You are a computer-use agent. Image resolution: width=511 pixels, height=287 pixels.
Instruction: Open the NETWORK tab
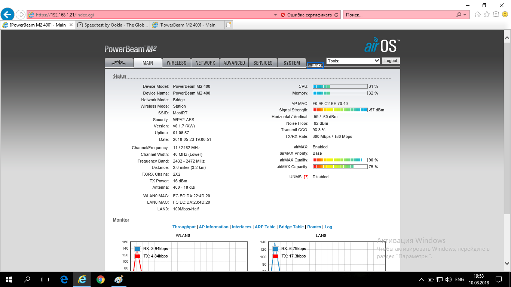point(205,63)
